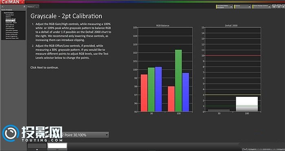
Task: Select the 100% white pattern swatch
Action: click(x=57, y=146)
